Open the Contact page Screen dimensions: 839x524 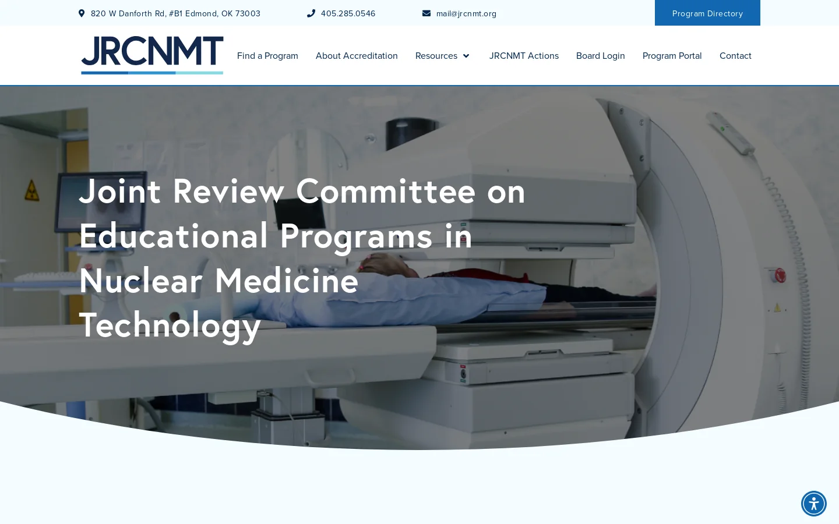click(x=735, y=56)
